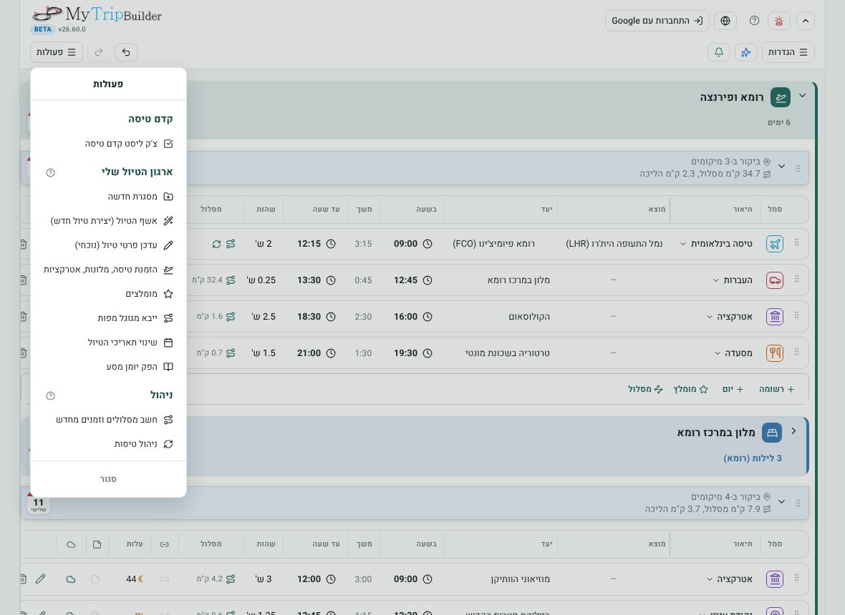Collapse the רומא ופירנצה trip section
The image size is (845, 615).
tap(803, 96)
